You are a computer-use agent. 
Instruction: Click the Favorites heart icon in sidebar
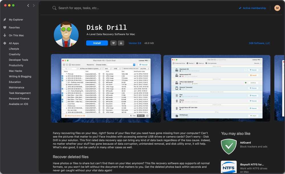pos(5,28)
